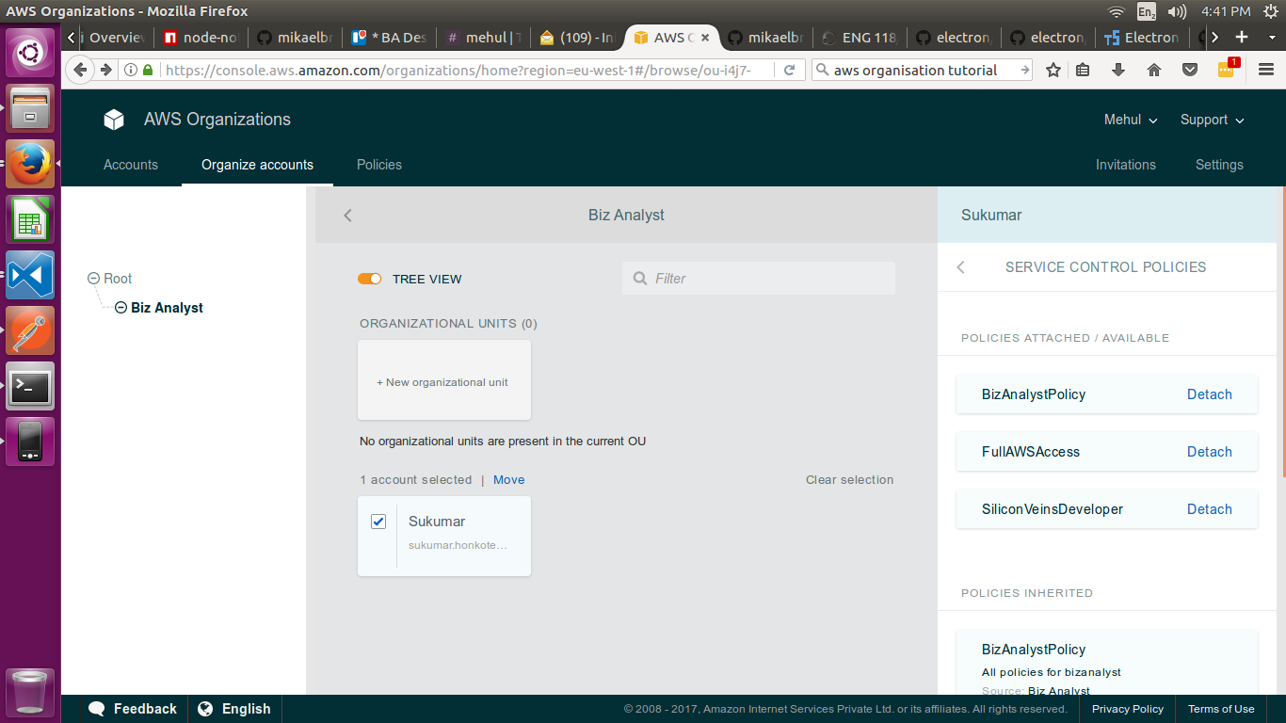The height and width of the screenshot is (723, 1286).
Task: Open the English language selector
Action: (x=234, y=709)
